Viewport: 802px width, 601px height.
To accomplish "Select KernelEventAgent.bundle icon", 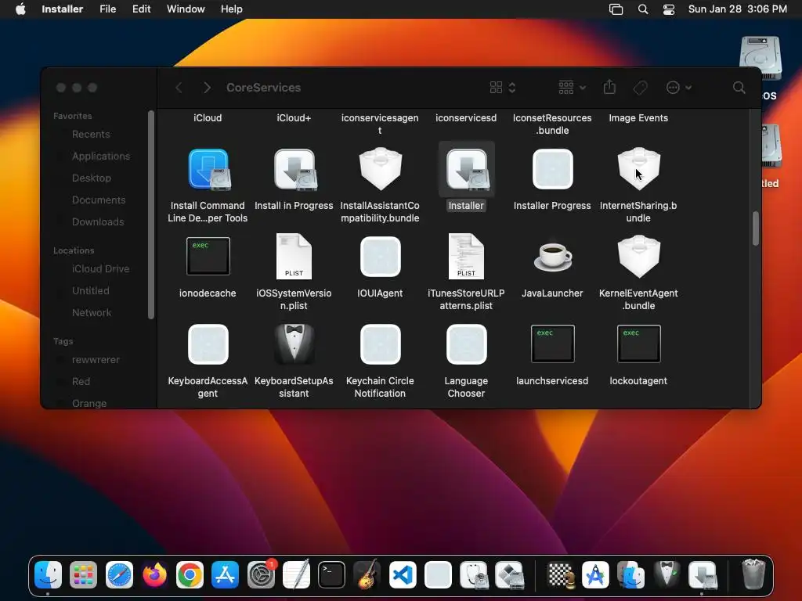I will pos(639,257).
